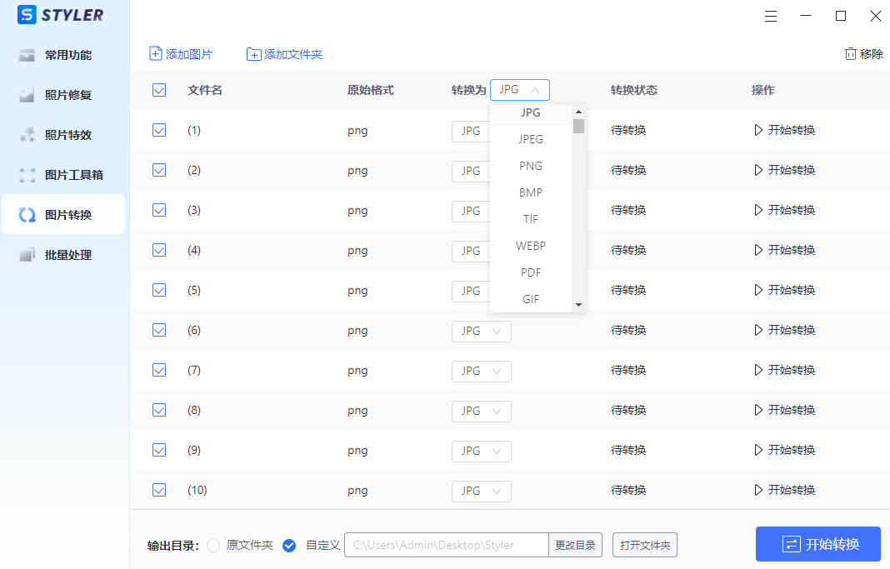Start conversion for file (6)
Viewport: 890px width, 569px height.
[x=785, y=330]
